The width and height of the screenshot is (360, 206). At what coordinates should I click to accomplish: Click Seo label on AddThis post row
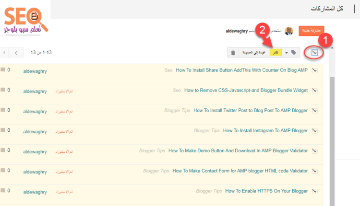[168, 70]
